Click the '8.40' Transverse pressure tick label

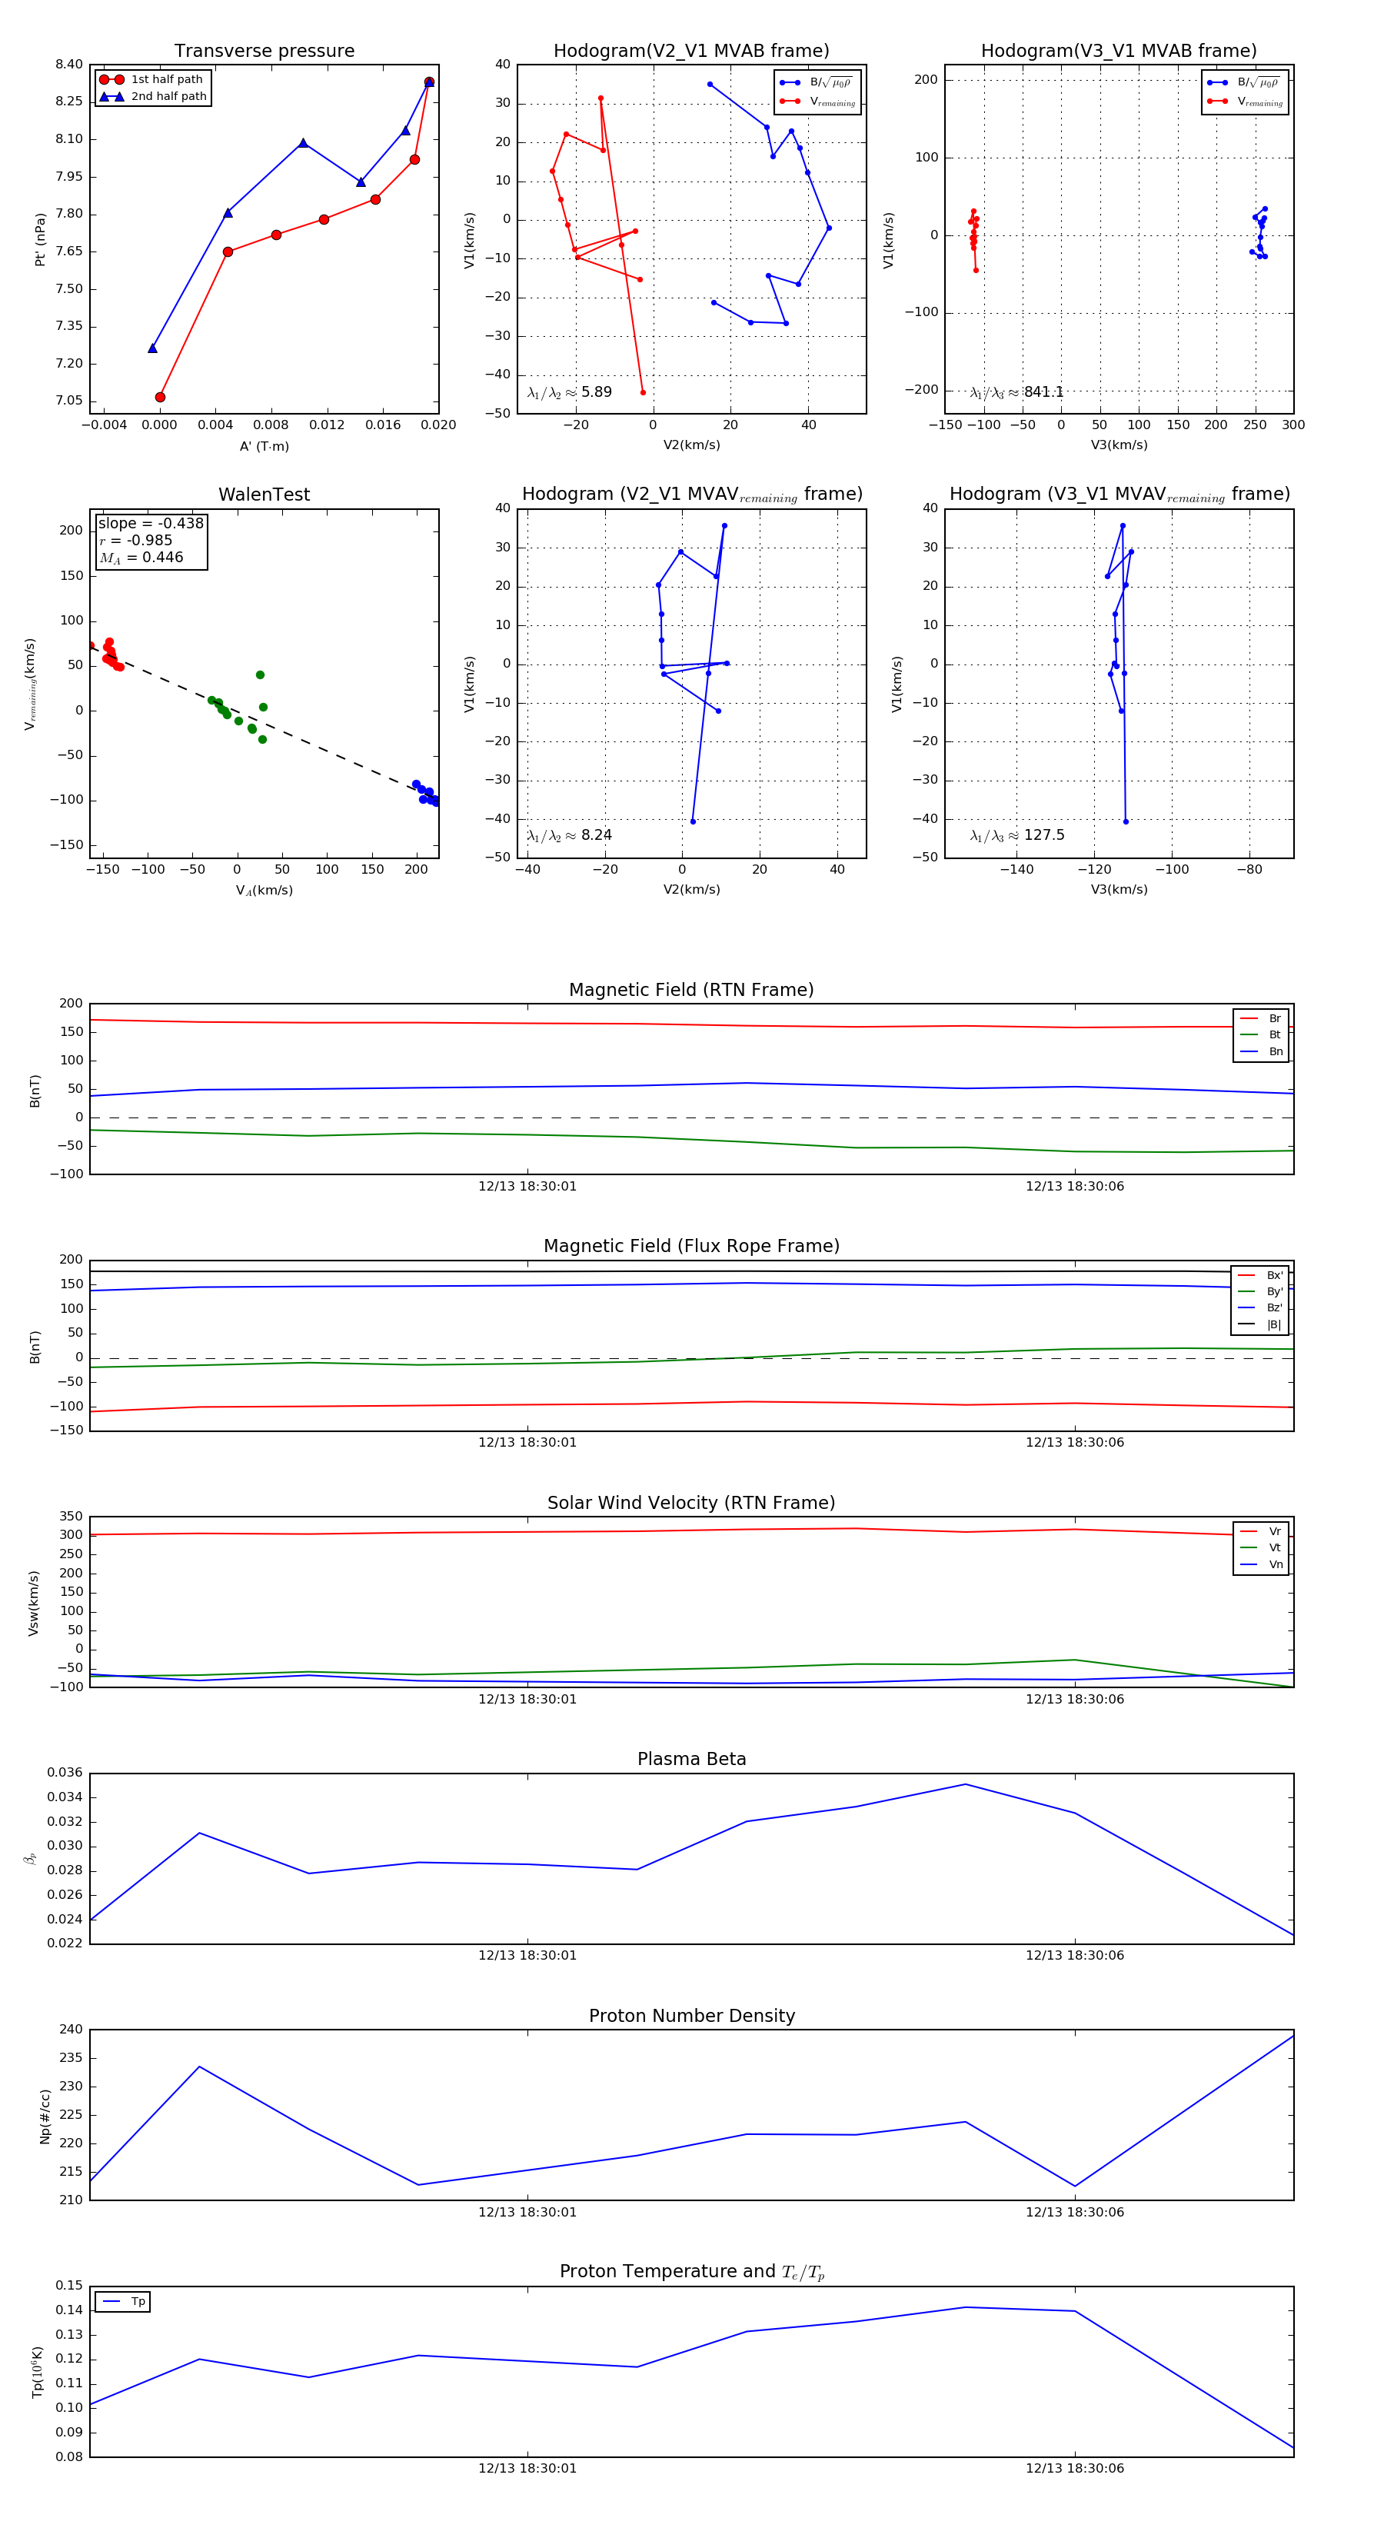click(69, 65)
